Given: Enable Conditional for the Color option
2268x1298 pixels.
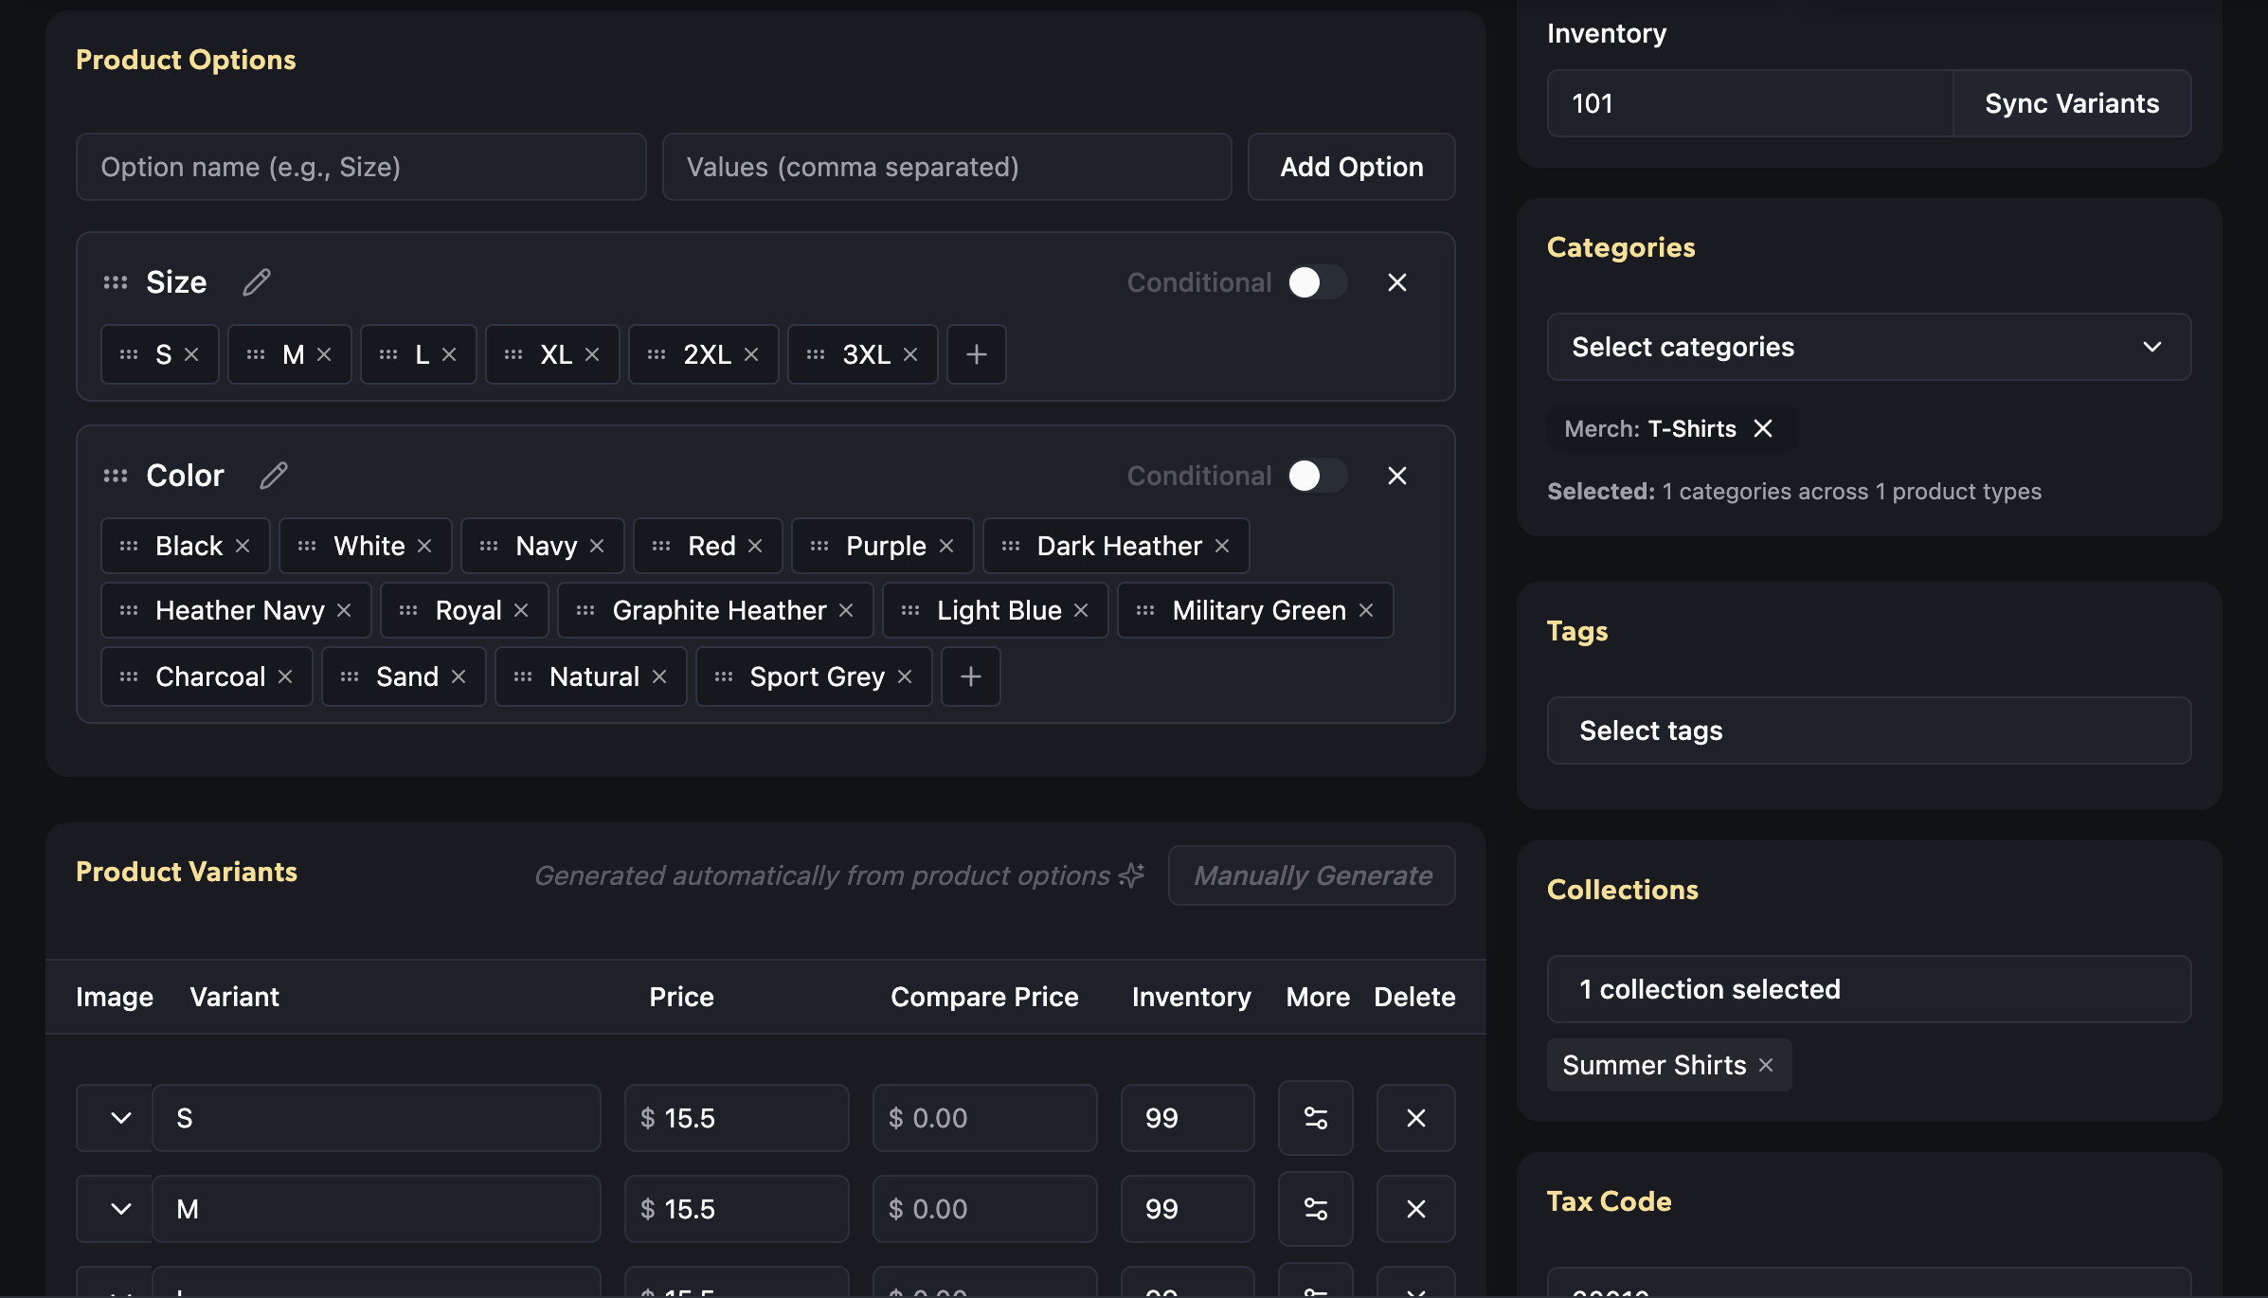Looking at the screenshot, I should pyautogui.click(x=1317, y=476).
